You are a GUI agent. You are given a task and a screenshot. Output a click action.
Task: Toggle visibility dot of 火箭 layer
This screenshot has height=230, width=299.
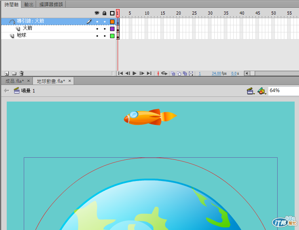click(x=97, y=29)
